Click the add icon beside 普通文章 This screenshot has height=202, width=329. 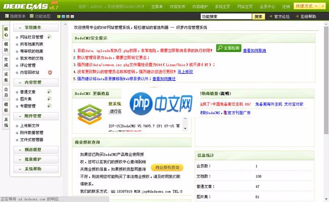click(50, 92)
